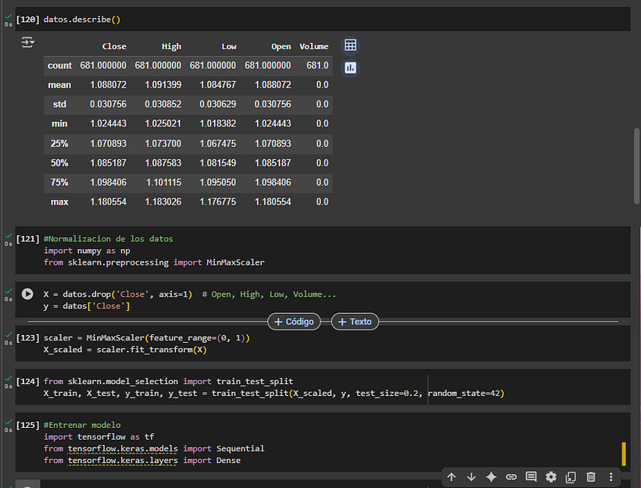Click the execution count [123] label
The image size is (641, 488).
pyautogui.click(x=28, y=338)
